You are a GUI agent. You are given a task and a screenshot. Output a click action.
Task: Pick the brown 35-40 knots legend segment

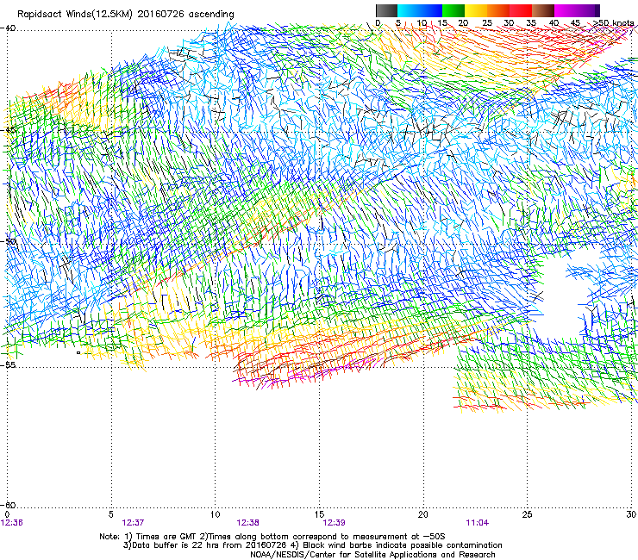pos(543,10)
